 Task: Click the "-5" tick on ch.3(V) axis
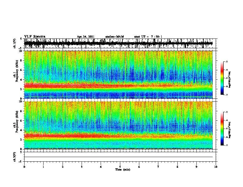(x=21, y=162)
